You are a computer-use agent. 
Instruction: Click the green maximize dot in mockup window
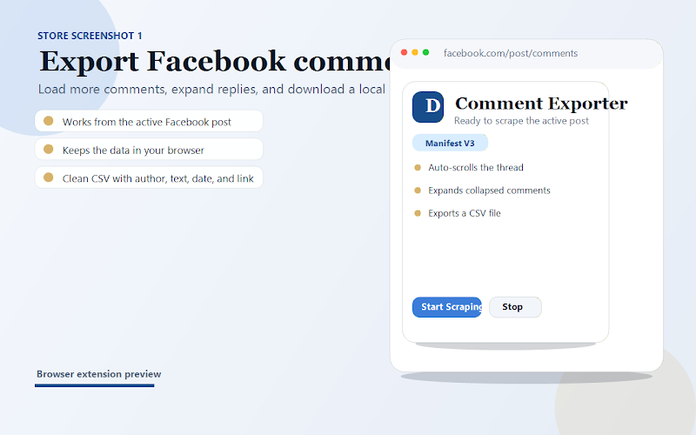(425, 52)
